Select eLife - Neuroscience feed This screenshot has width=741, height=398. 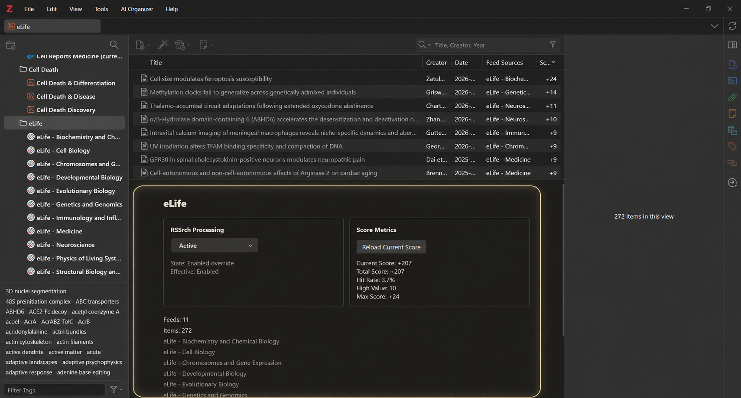[x=65, y=244]
